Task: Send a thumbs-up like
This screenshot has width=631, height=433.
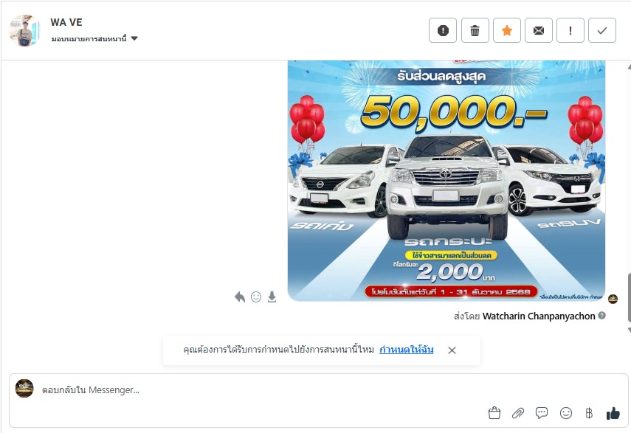Action: click(x=613, y=413)
